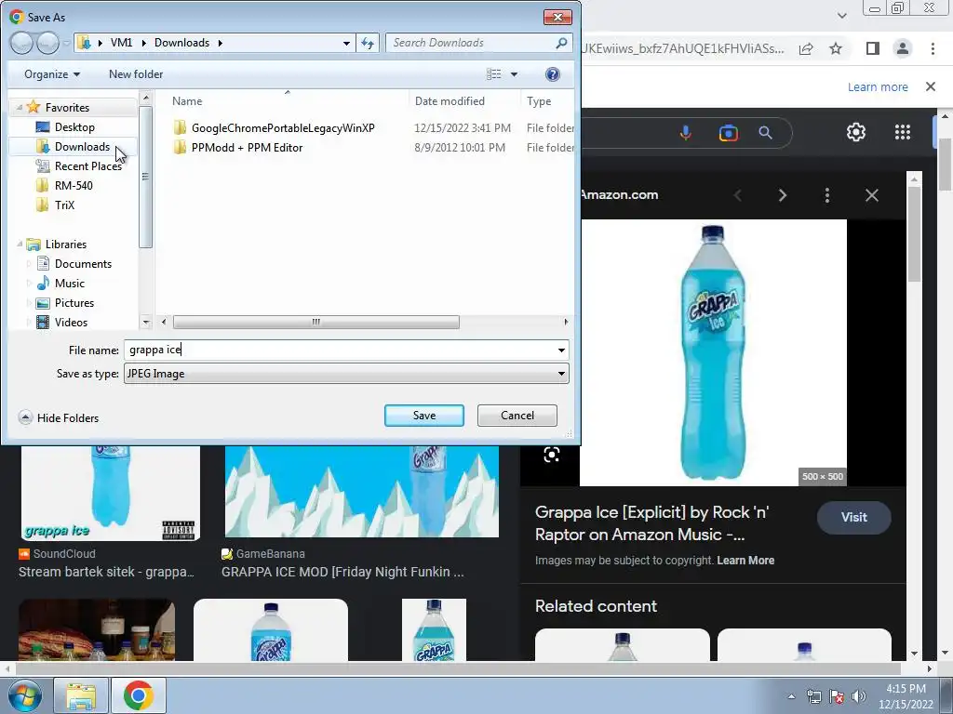Expand the Documents library
The height and width of the screenshot is (714, 953).
(29, 263)
